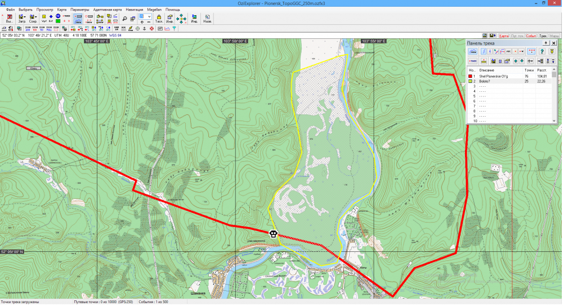The image size is (563, 306).
Task: Click the 'Инд.' index map icon
Action: click(194, 18)
